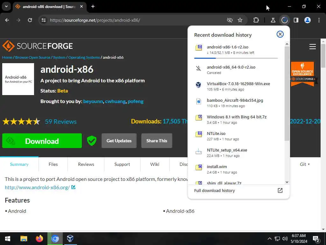Click the Open Source Excellence badge
The image size is (326, 245).
(x=303, y=74)
